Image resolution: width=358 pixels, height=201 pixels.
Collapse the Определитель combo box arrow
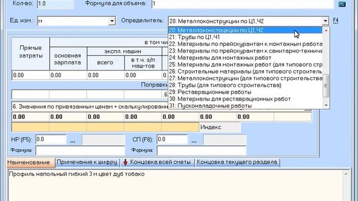325,21
